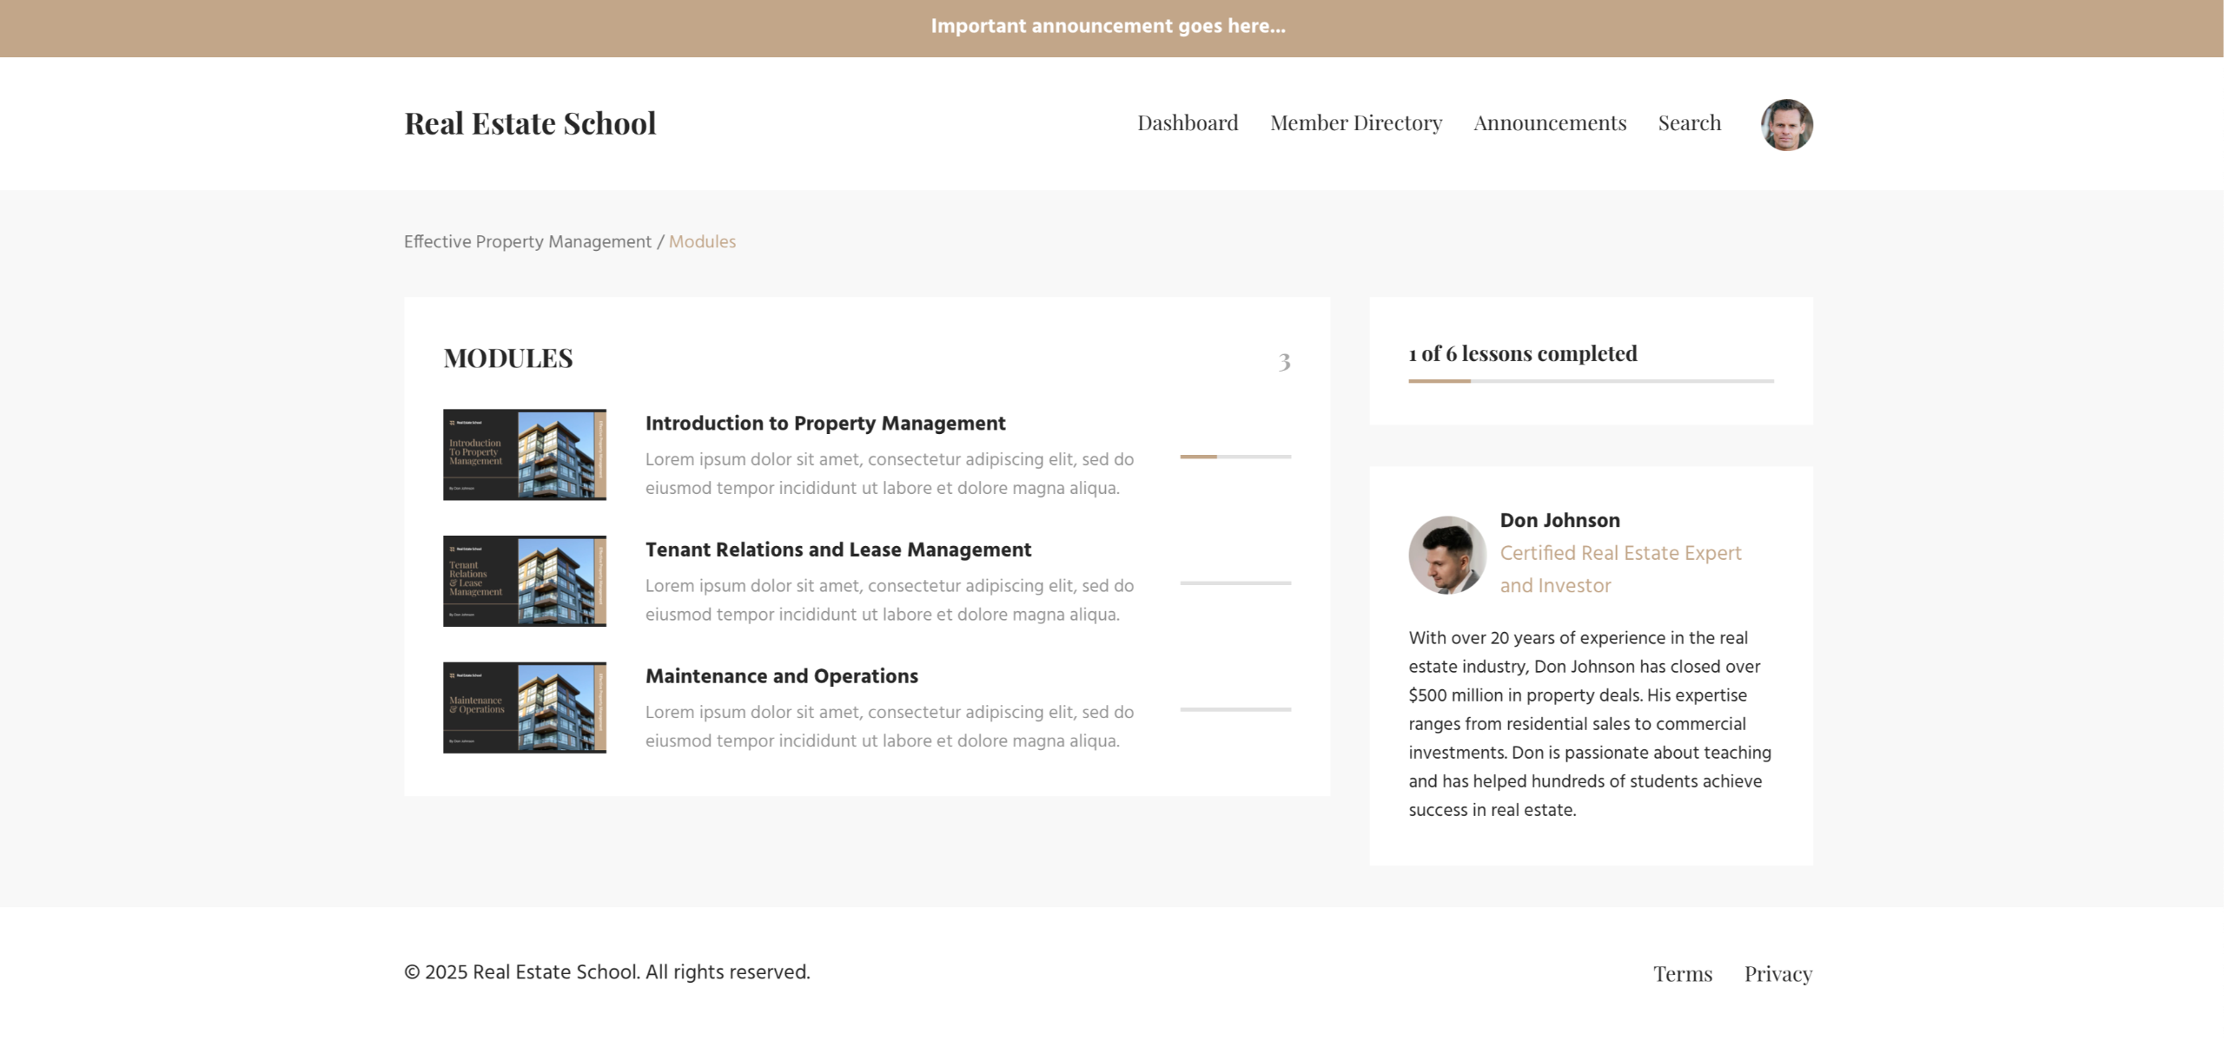Image resolution: width=2224 pixels, height=1040 pixels.
Task: Click the important announcement banner
Action: (1108, 27)
